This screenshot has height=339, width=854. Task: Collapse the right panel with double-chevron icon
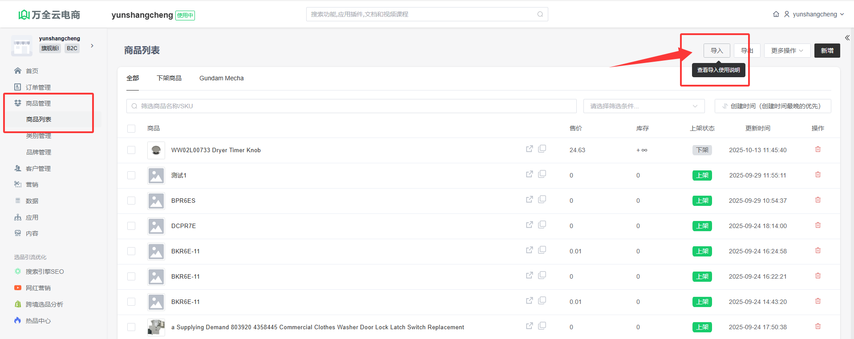click(847, 38)
